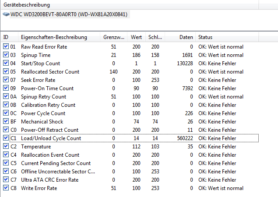Image resolution: width=278 pixels, height=197 pixels.
Task: Sort by the Schl... column header
Action: coord(155,37)
